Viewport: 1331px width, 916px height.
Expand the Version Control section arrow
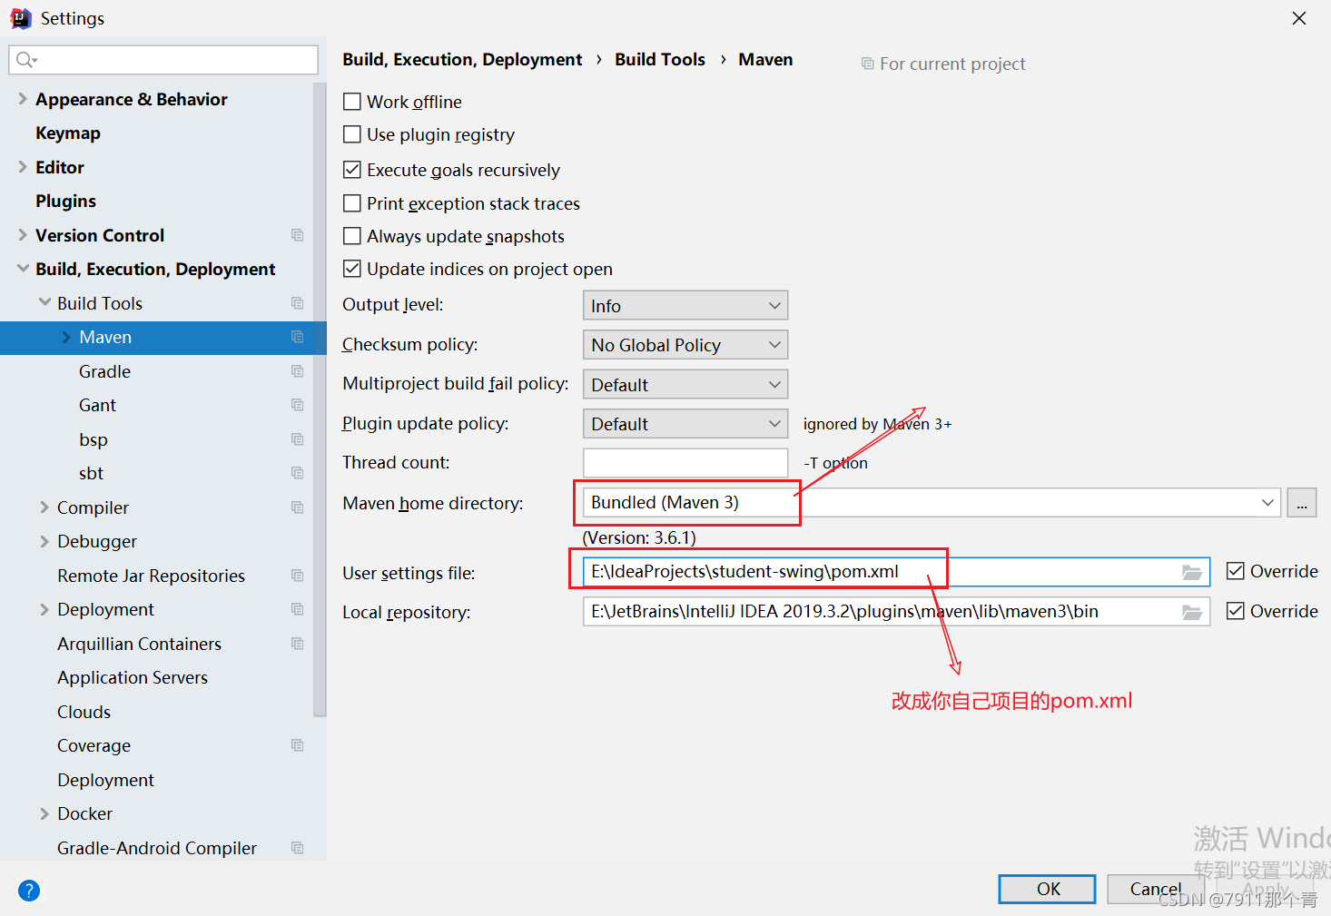[23, 235]
